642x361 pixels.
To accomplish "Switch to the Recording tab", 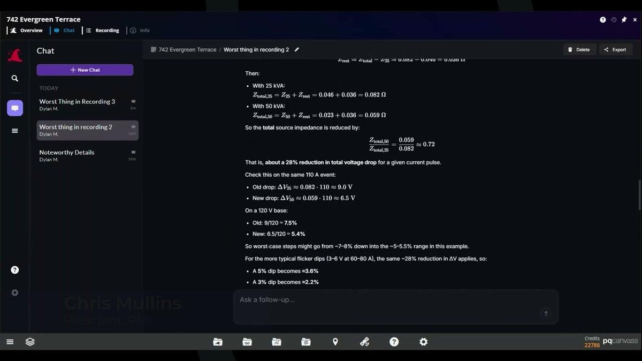I will tap(103, 31).
